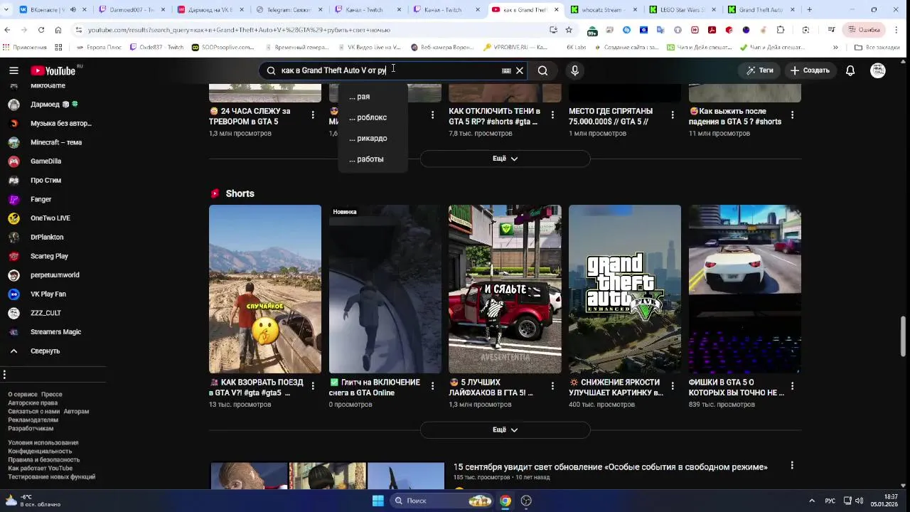910x512 pixels.
Task: Expand upper Ещё button above Shorts
Action: [505, 159]
